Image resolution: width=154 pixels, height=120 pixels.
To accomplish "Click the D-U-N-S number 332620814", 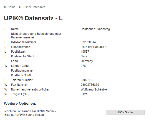I will point(88,42).
